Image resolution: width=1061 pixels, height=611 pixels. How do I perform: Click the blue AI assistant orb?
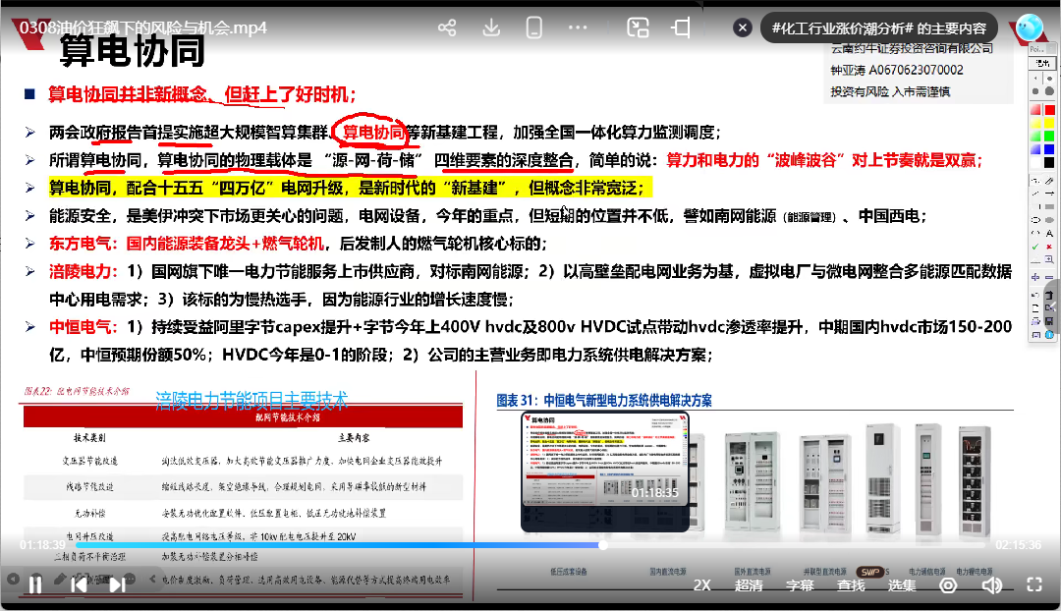point(1030,28)
